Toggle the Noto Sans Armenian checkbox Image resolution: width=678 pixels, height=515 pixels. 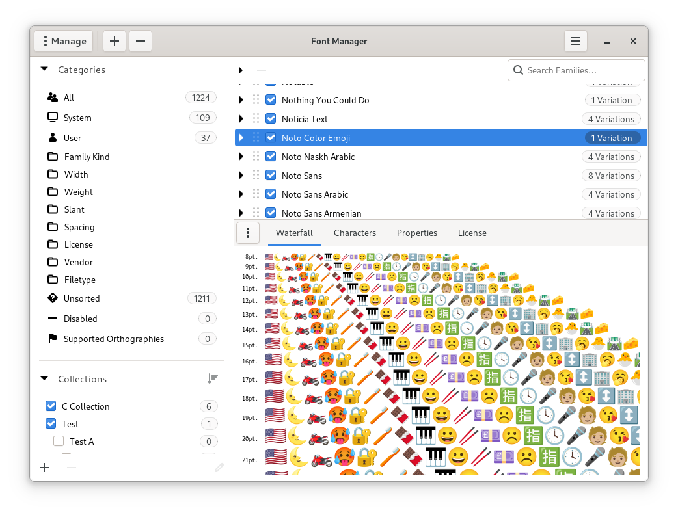click(x=271, y=213)
